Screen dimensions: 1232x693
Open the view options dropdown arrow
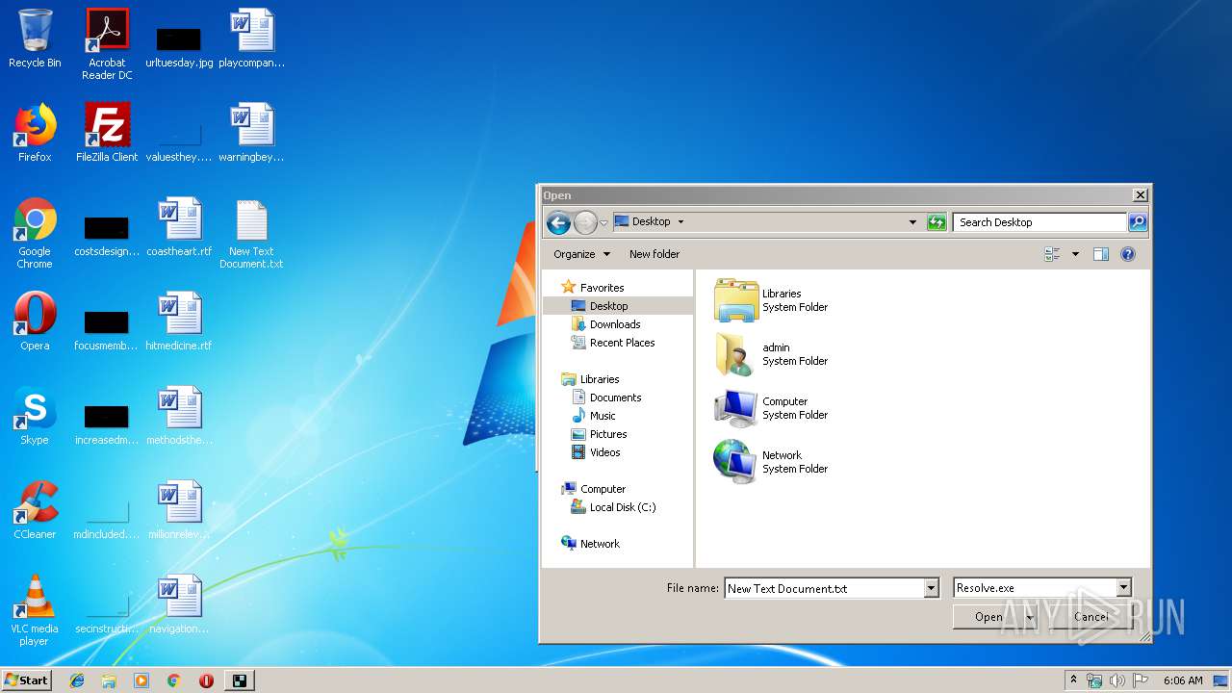pyautogui.click(x=1075, y=254)
